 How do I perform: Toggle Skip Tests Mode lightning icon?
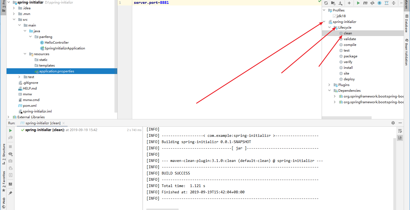(x=379, y=3)
